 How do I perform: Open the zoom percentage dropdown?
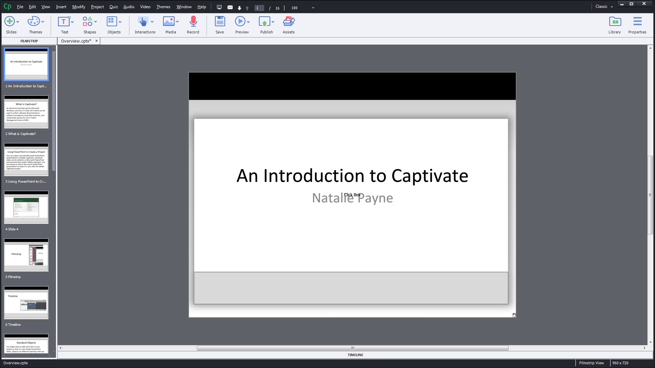tap(313, 8)
